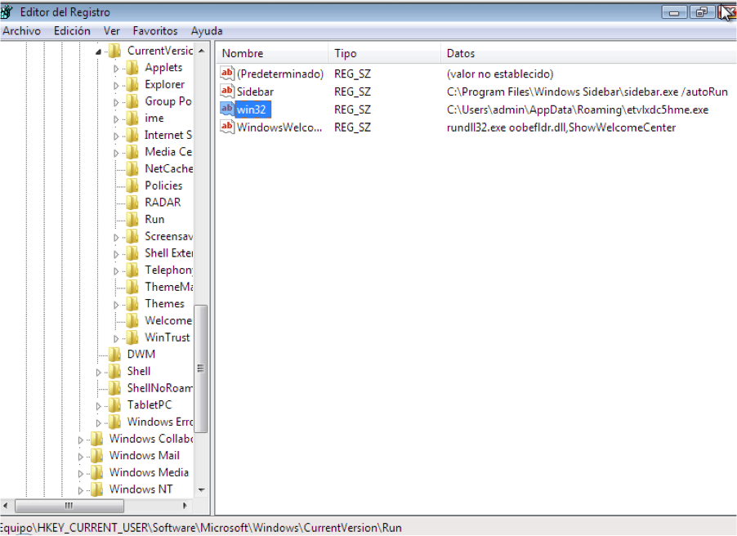
Task: Click tree pane scroll up arrow
Action: click(x=201, y=51)
